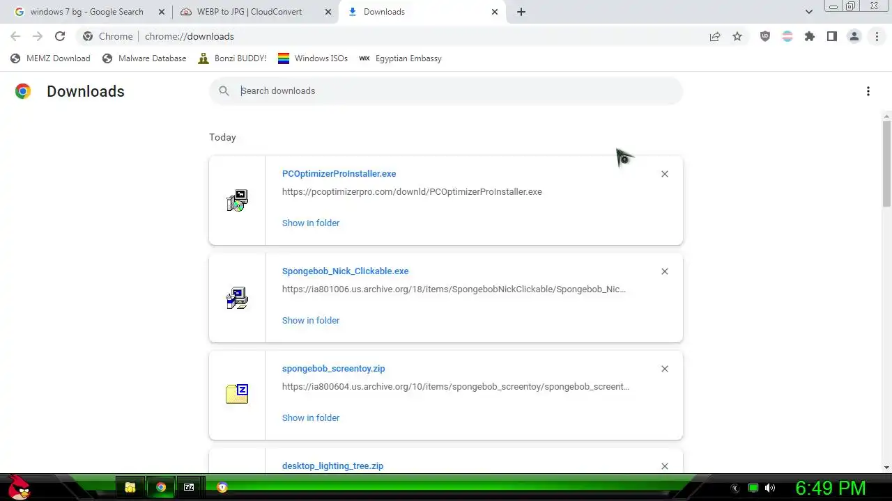
Task: Remove PCOptimizerProInstaller.exe from list
Action: [665, 174]
